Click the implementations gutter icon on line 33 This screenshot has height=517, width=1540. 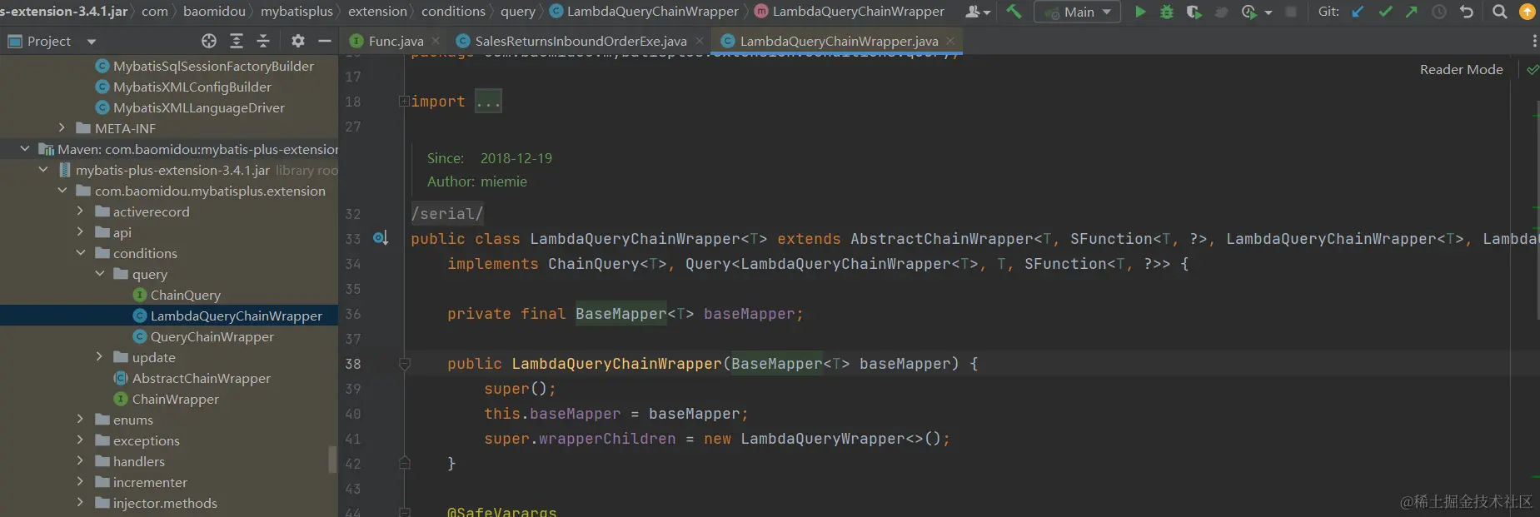point(381,239)
